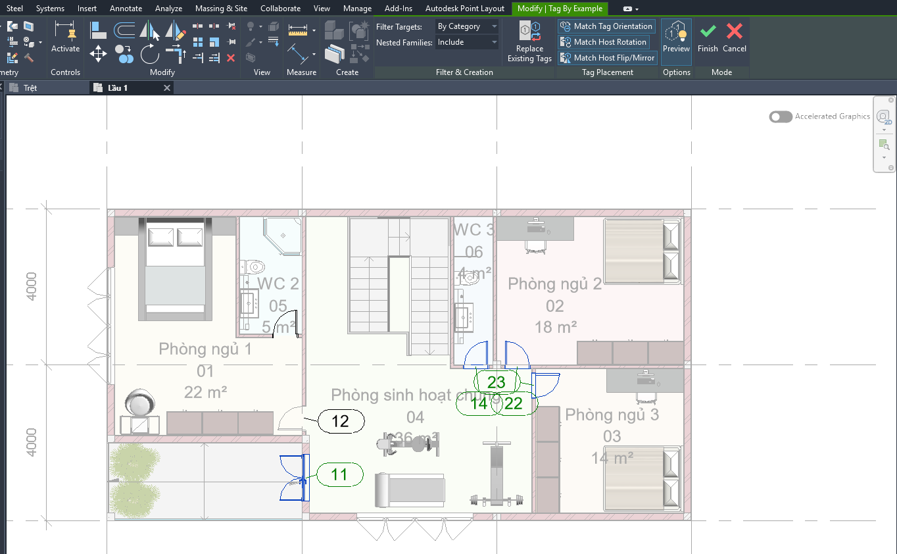Switch to the Massing & Site tab
This screenshot has width=897, height=554.
point(220,9)
